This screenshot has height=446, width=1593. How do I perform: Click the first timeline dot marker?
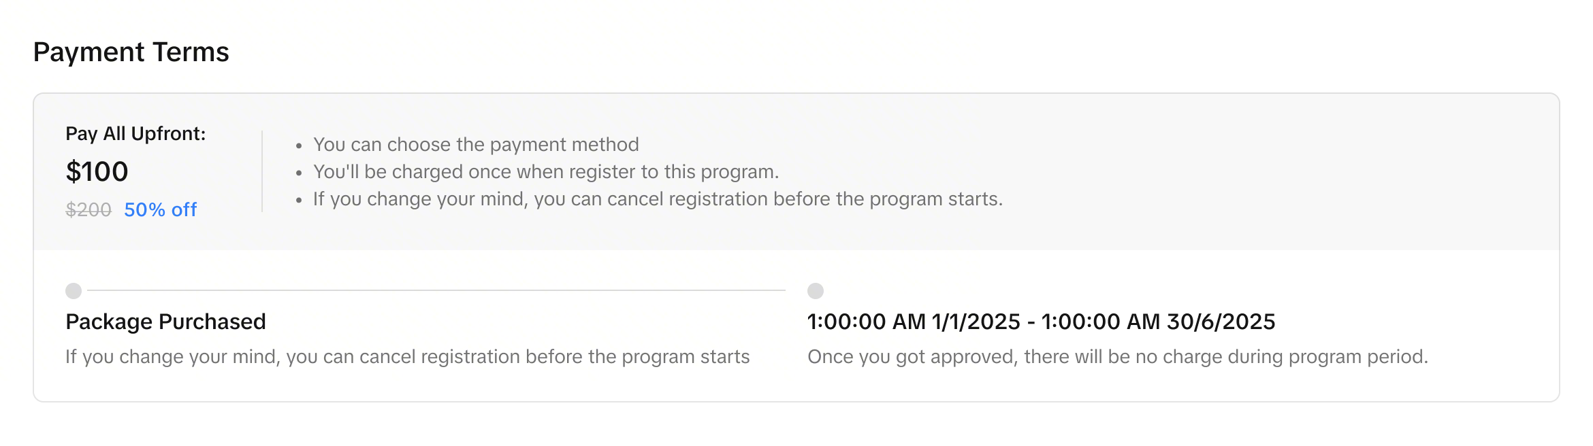coord(74,291)
